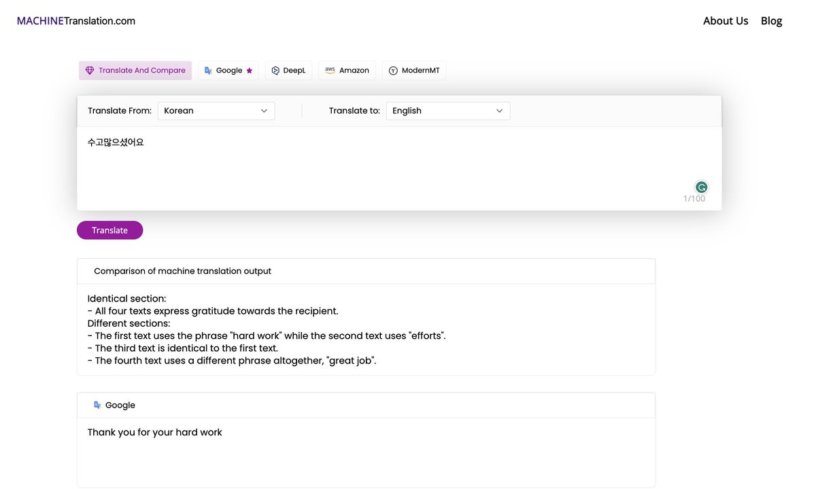Viewport: 816px width, 489px height.
Task: Click the Translate to label
Action: point(354,111)
